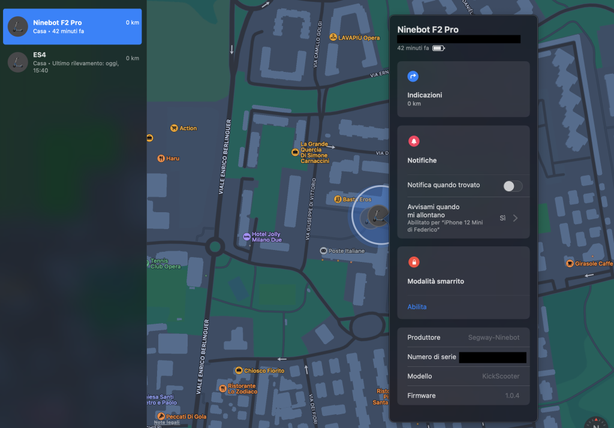Click the 42 minuti fa status text in panel
Image resolution: width=614 pixels, height=428 pixels.
(x=413, y=48)
